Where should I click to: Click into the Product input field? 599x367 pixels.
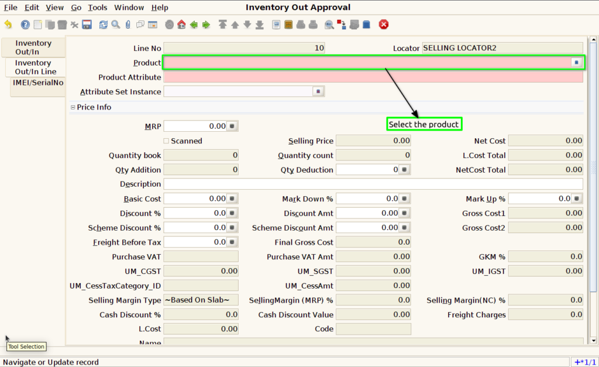[367, 62]
